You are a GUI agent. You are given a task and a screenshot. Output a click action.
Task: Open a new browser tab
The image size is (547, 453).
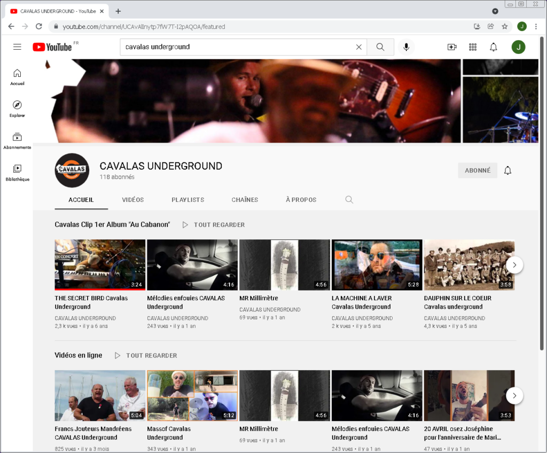[x=118, y=11]
